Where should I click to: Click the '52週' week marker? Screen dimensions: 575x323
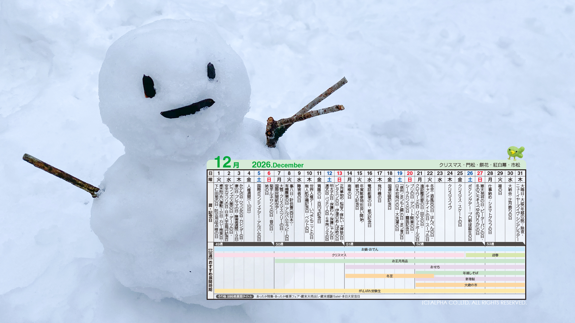point(420,244)
